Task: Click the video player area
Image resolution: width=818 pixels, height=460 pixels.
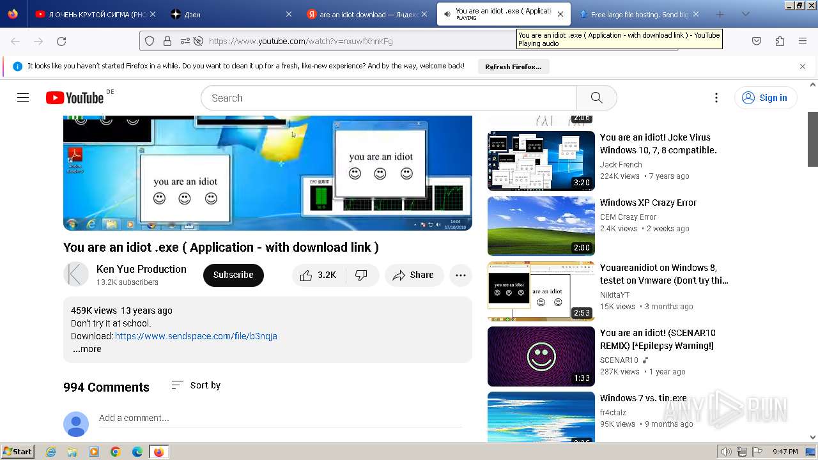Action: 268,173
